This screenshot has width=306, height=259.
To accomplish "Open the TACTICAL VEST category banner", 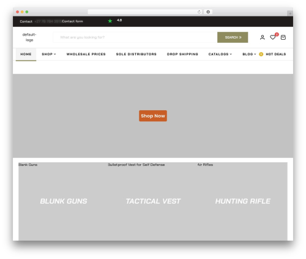I will click(x=153, y=201).
